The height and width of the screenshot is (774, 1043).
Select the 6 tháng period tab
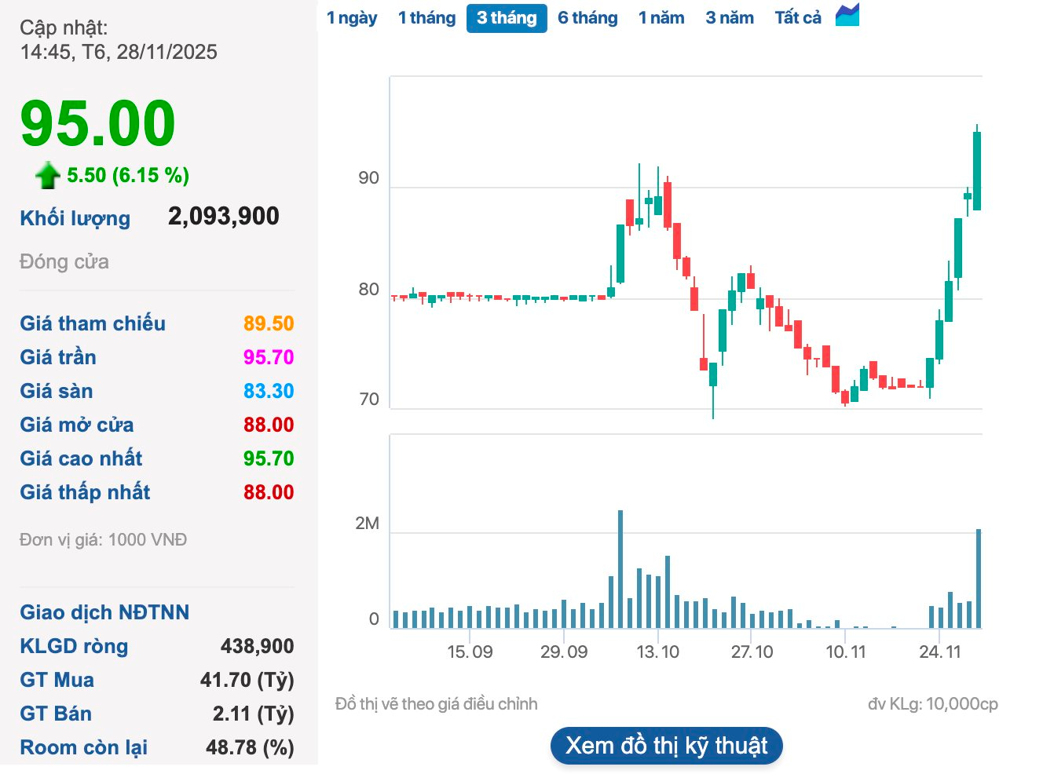587,17
